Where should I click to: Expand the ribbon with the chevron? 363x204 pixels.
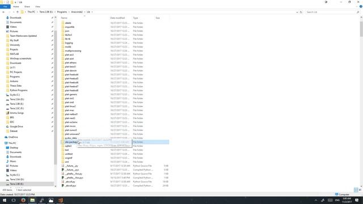click(357, 6)
